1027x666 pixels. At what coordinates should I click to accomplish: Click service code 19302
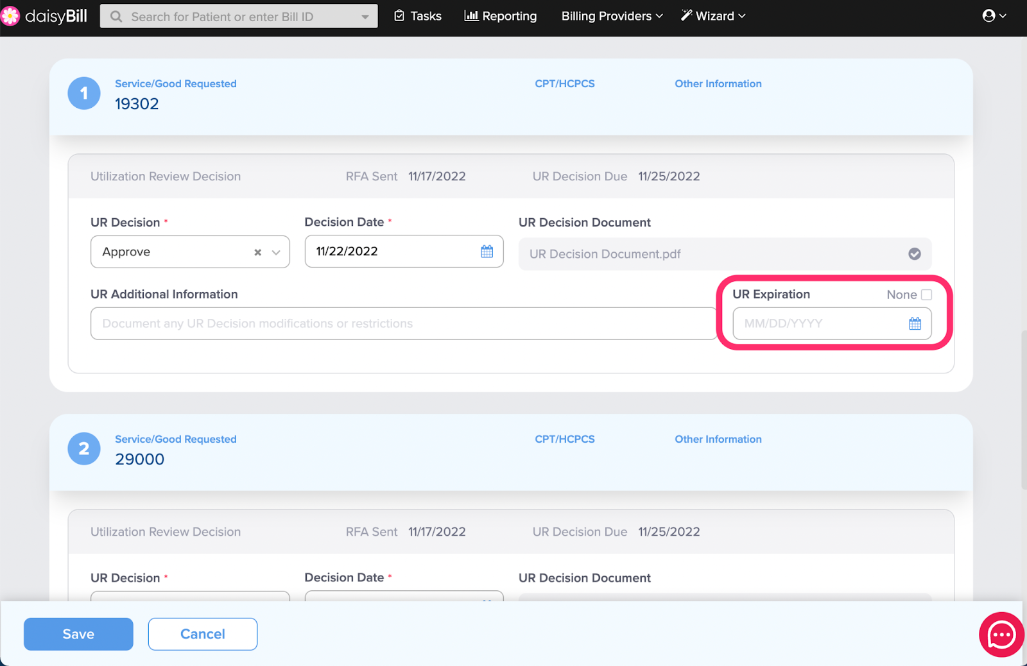click(x=137, y=104)
